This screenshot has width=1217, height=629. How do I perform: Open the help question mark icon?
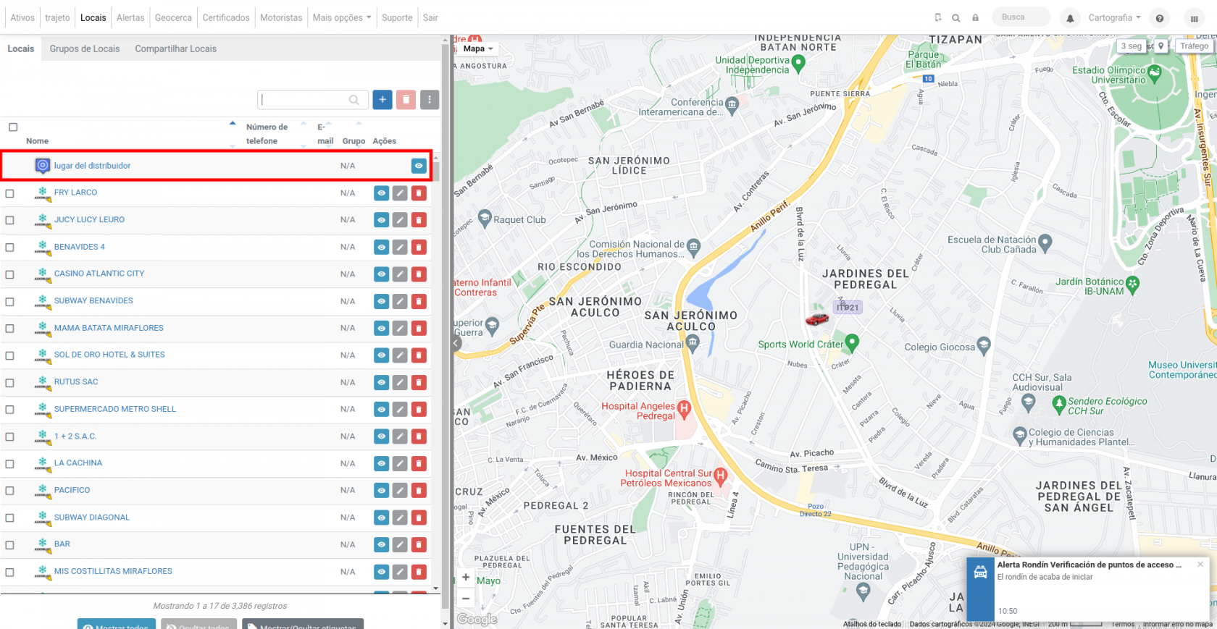click(x=1160, y=18)
